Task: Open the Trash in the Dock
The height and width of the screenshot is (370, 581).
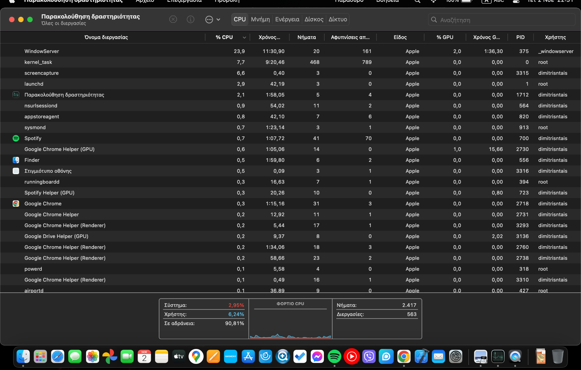Action: tap(557, 357)
